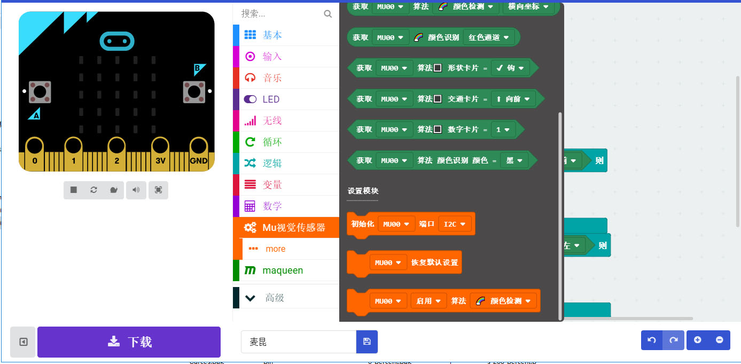Click the 形状卡片 algorithm square icon
Viewport: 741px width, 364px height.
tap(438, 68)
